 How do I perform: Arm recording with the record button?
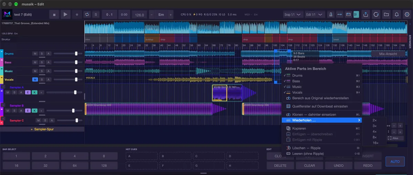point(77,15)
